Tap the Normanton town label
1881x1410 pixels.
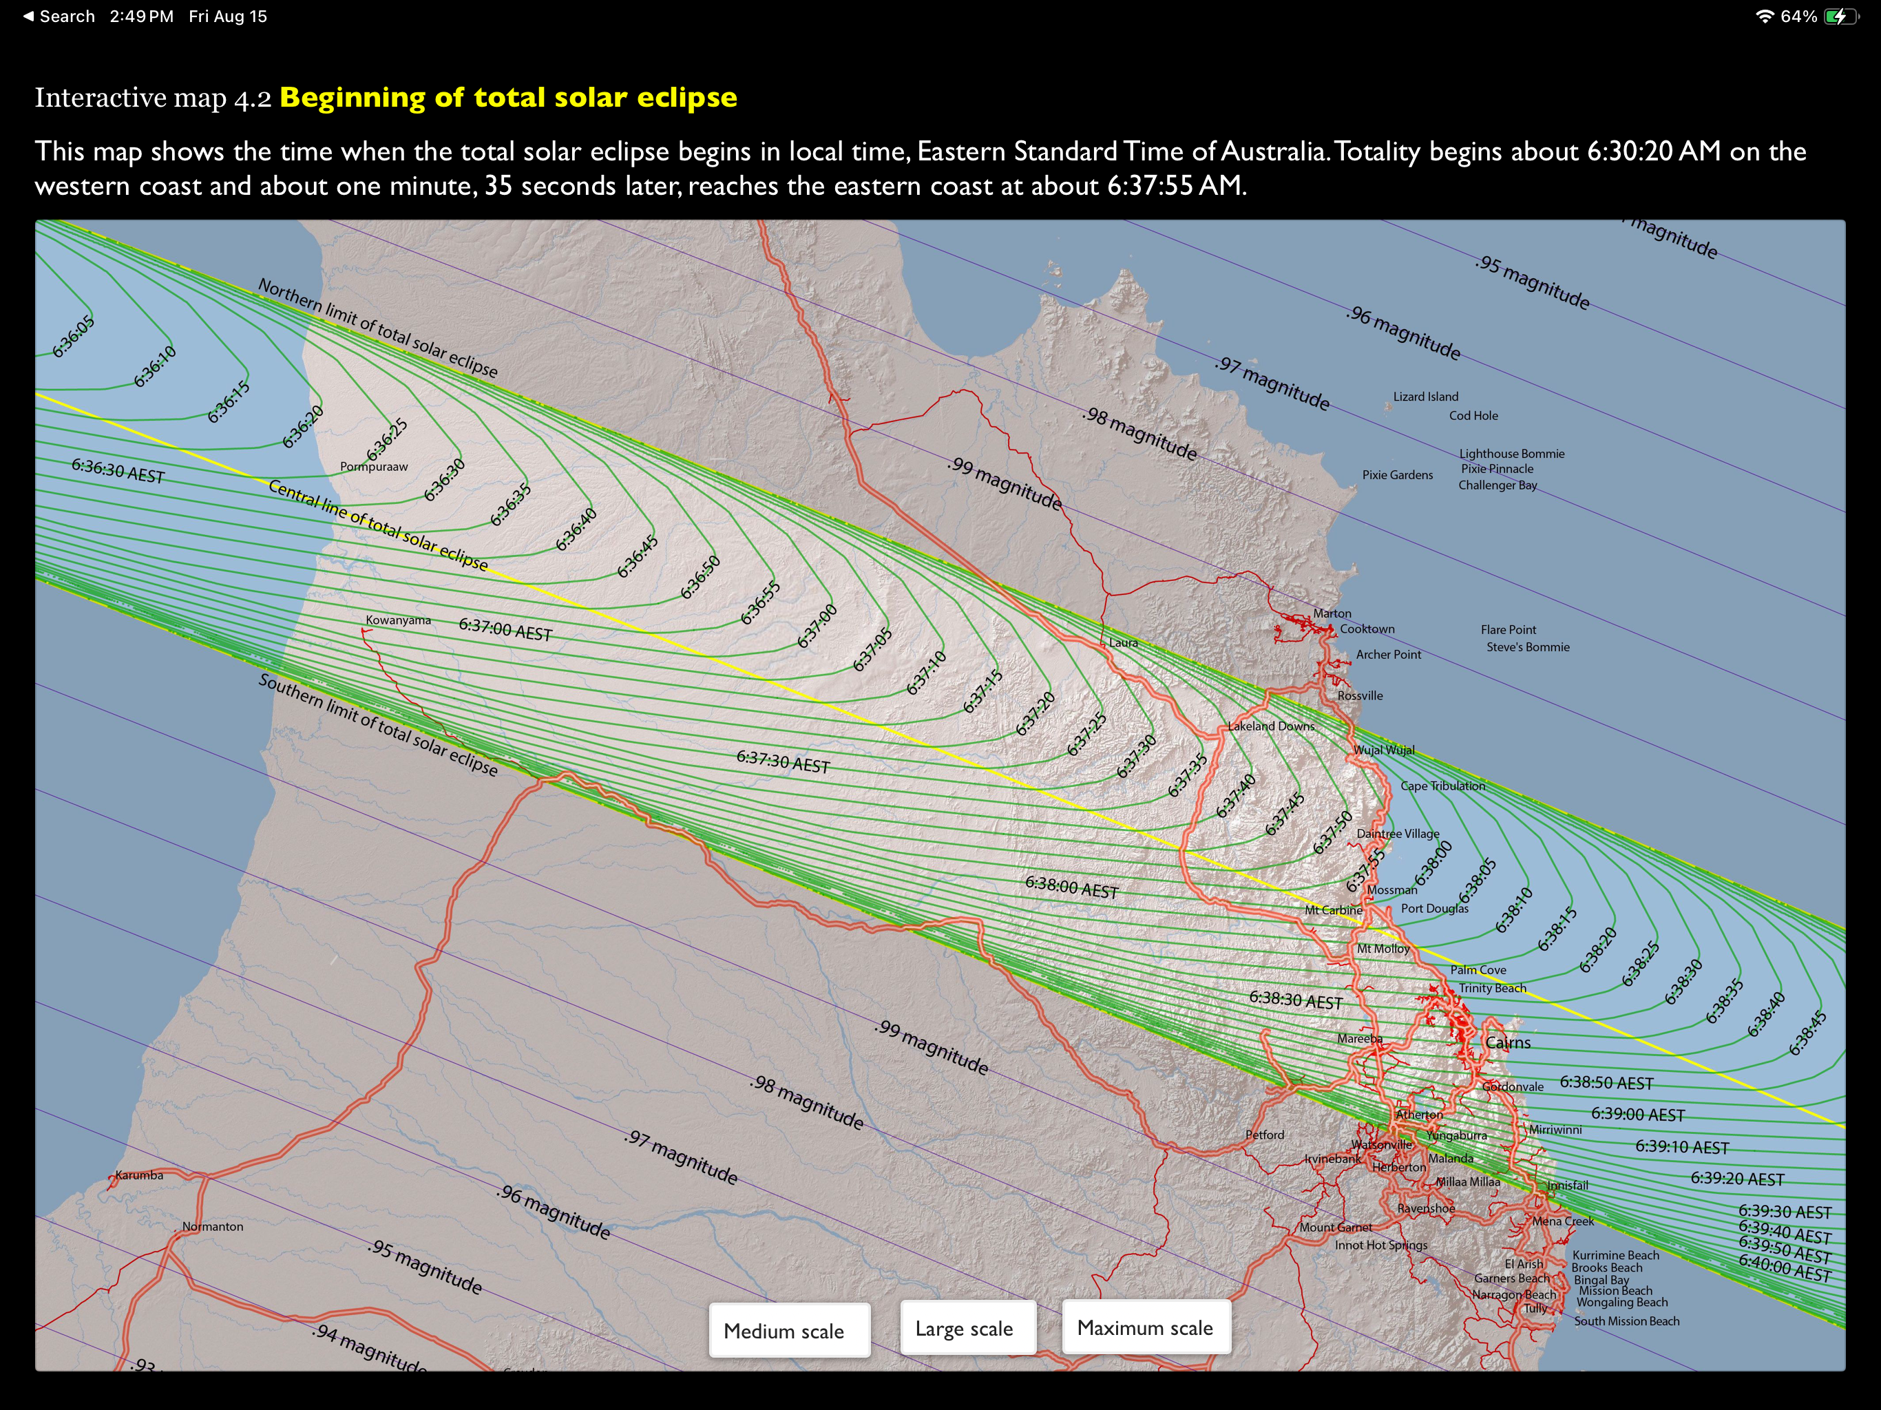(213, 1226)
